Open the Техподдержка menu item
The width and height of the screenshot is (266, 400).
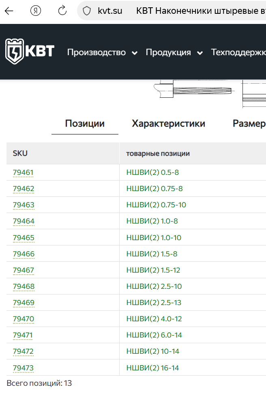pyautogui.click(x=238, y=52)
